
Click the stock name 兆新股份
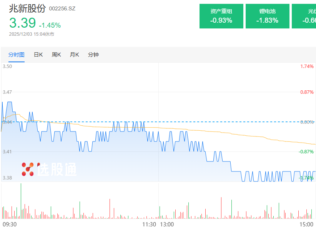click(27, 8)
